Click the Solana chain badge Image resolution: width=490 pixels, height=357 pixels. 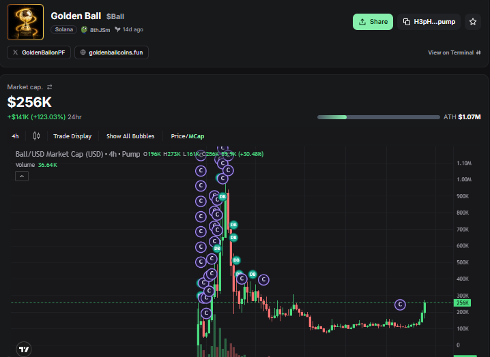[x=63, y=29]
